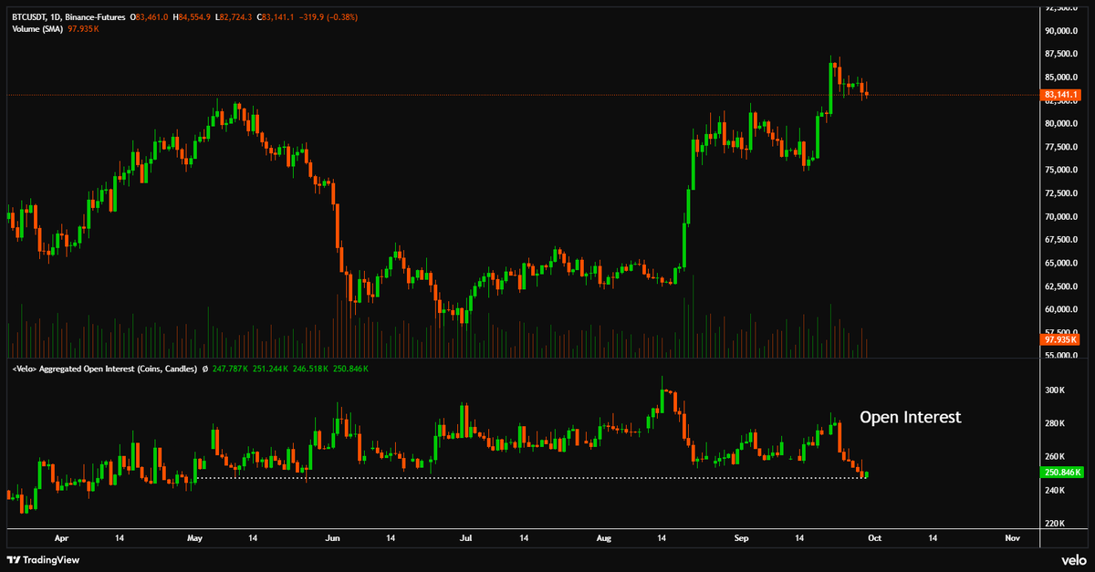Click the Oct label on time axis
Image resolution: width=1095 pixels, height=572 pixels.
pos(874,539)
